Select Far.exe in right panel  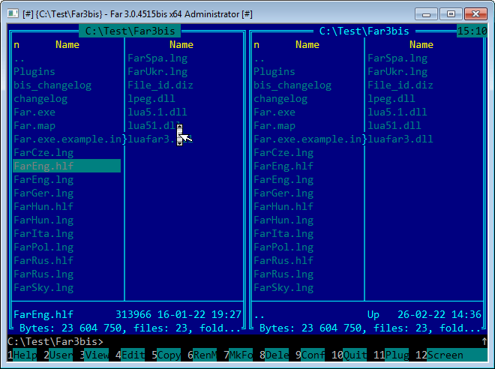[x=274, y=112]
